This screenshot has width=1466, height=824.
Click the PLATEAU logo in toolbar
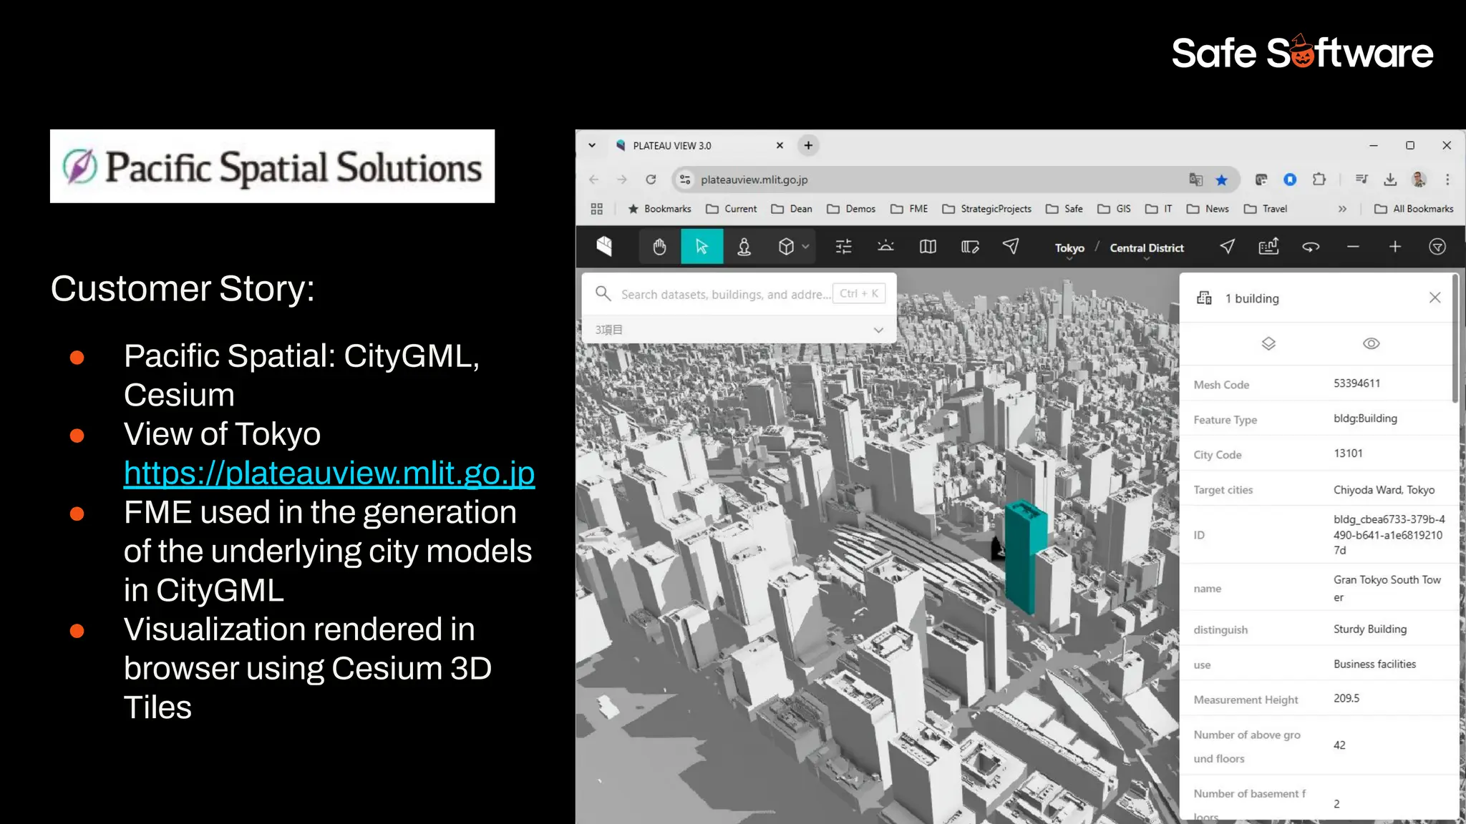pos(605,247)
